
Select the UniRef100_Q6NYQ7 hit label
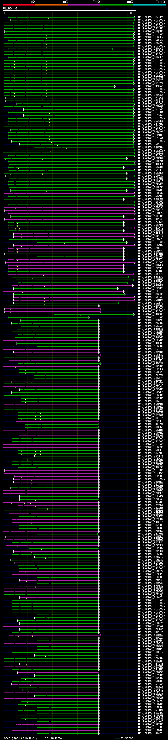click(151, 106)
